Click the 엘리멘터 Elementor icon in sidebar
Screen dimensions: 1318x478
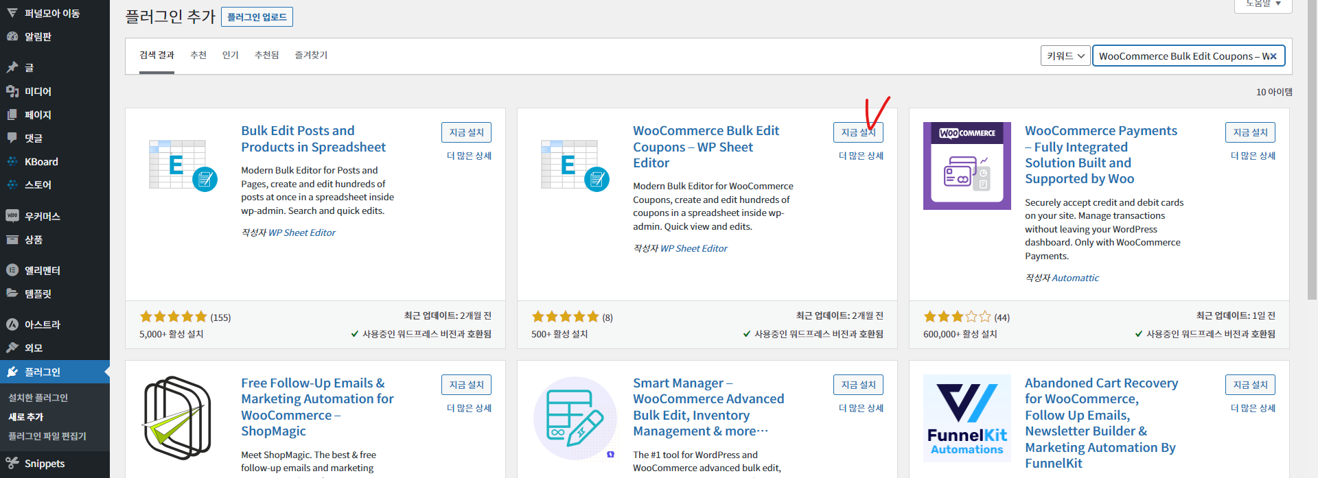[x=12, y=270]
